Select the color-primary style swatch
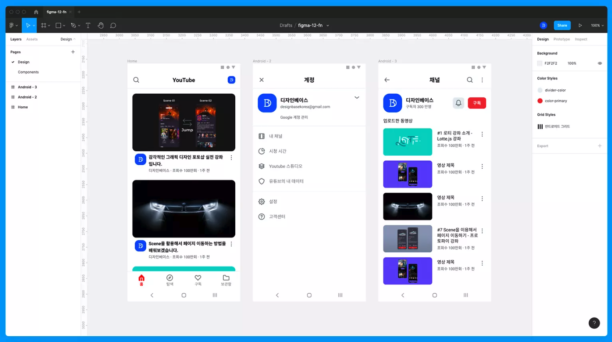 point(540,101)
